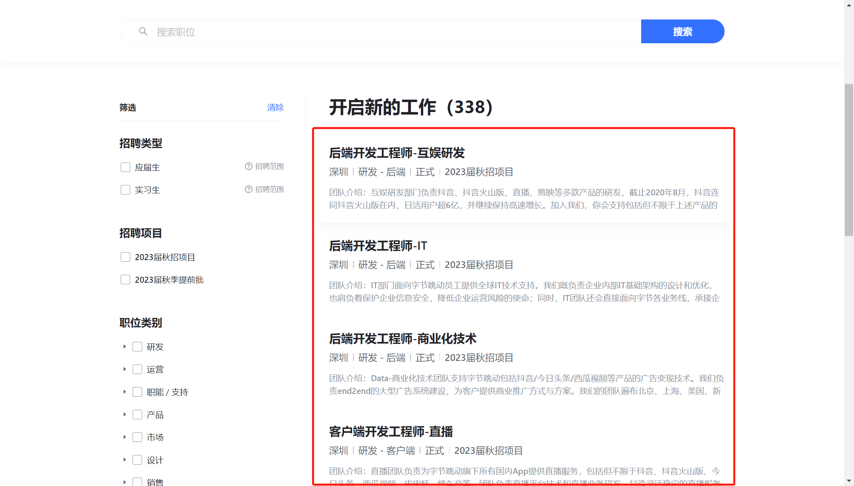Click the 招聘项目 section heading
Viewport: 854px width, 486px height.
[141, 233]
